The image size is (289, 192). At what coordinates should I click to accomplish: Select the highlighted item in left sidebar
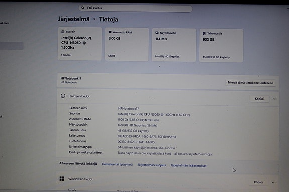[12, 46]
